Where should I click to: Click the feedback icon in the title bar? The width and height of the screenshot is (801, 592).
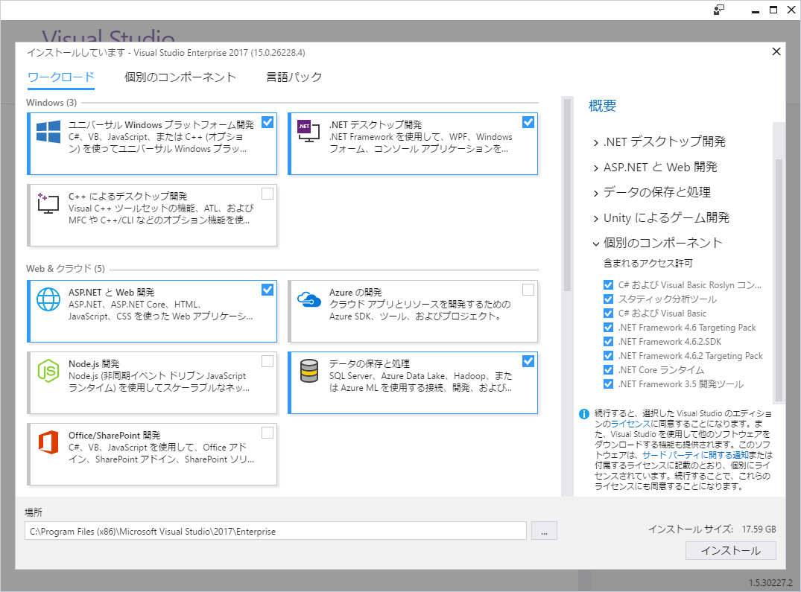coord(719,10)
